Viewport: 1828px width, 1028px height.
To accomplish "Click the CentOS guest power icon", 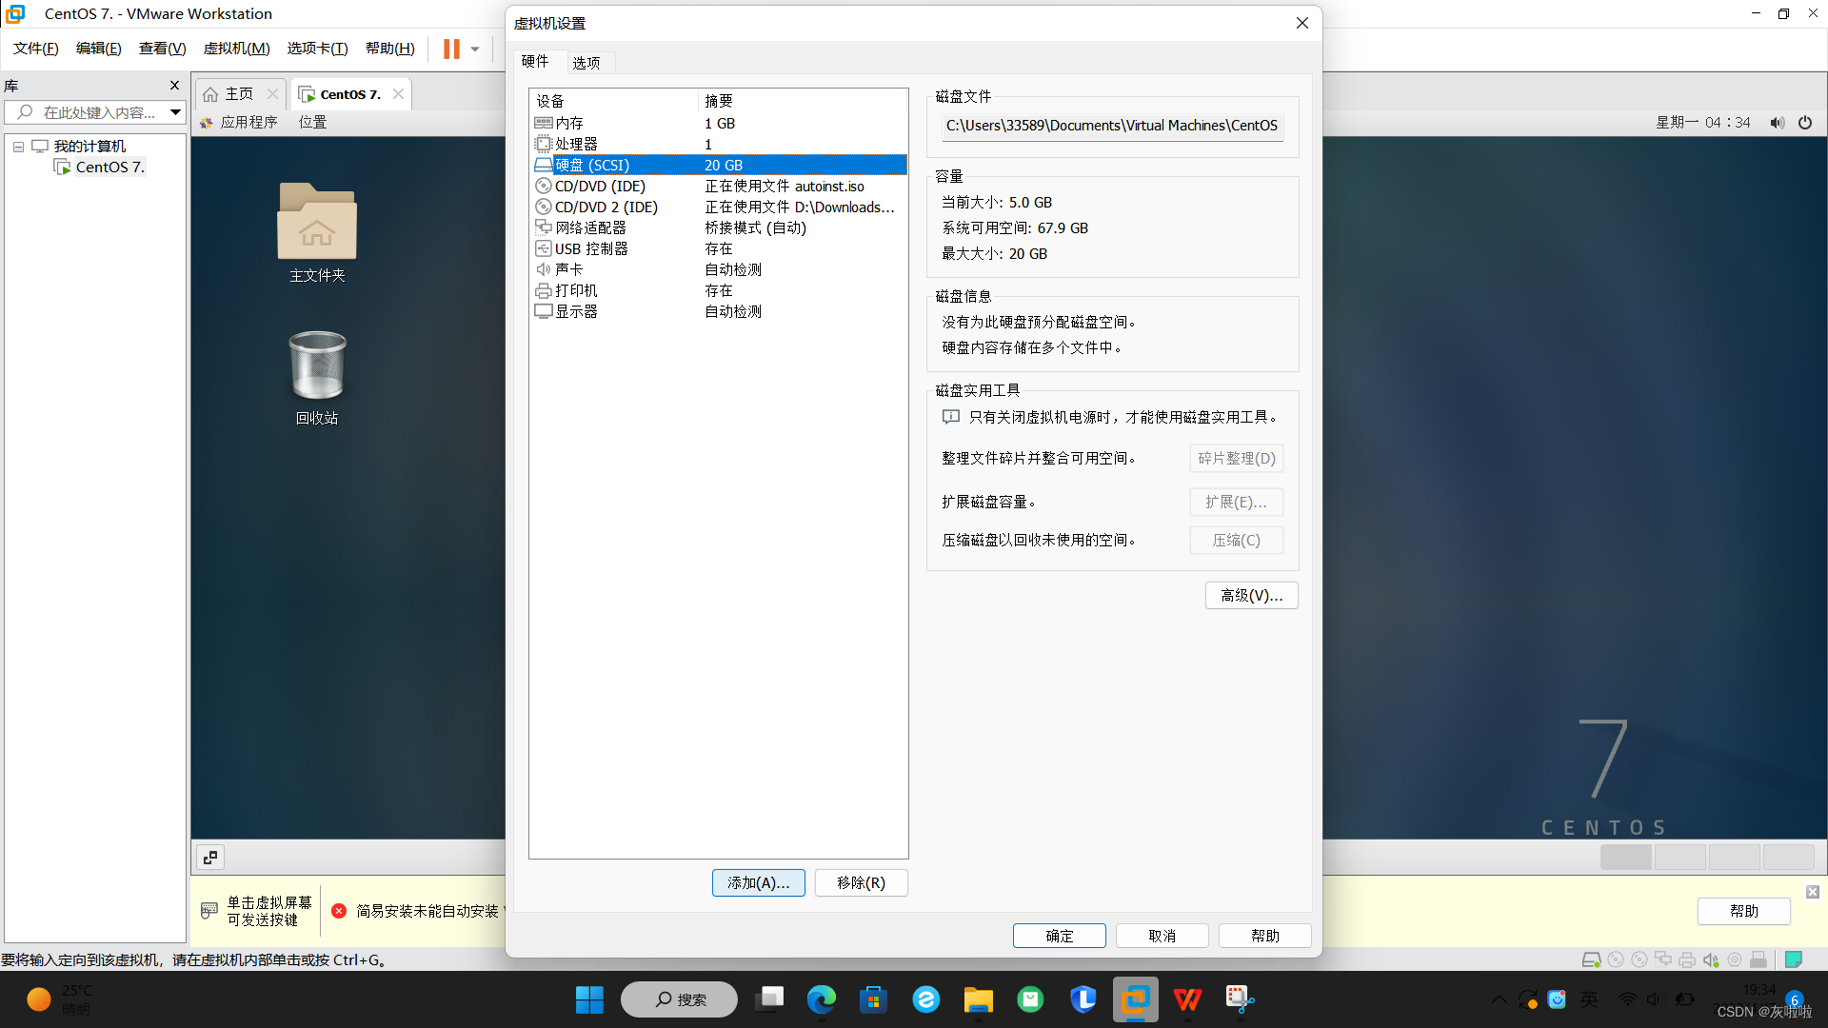I will pyautogui.click(x=1805, y=123).
